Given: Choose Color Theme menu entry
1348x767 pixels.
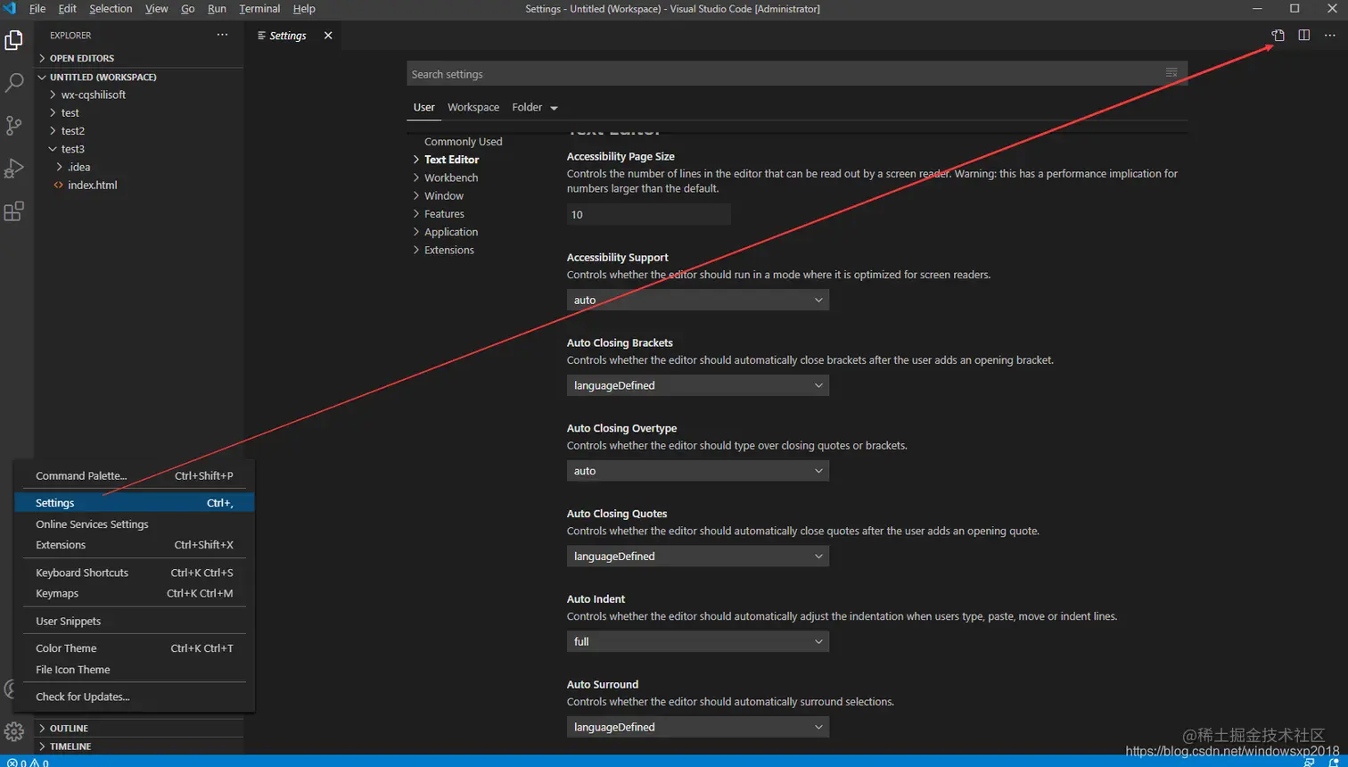Looking at the screenshot, I should coord(135,648).
